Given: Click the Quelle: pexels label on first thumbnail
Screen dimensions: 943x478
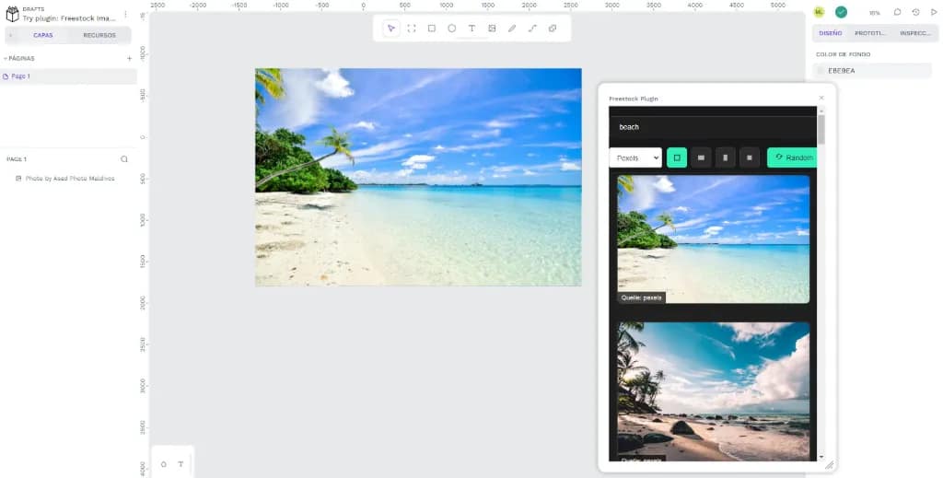Looking at the screenshot, I should click(x=641, y=297).
